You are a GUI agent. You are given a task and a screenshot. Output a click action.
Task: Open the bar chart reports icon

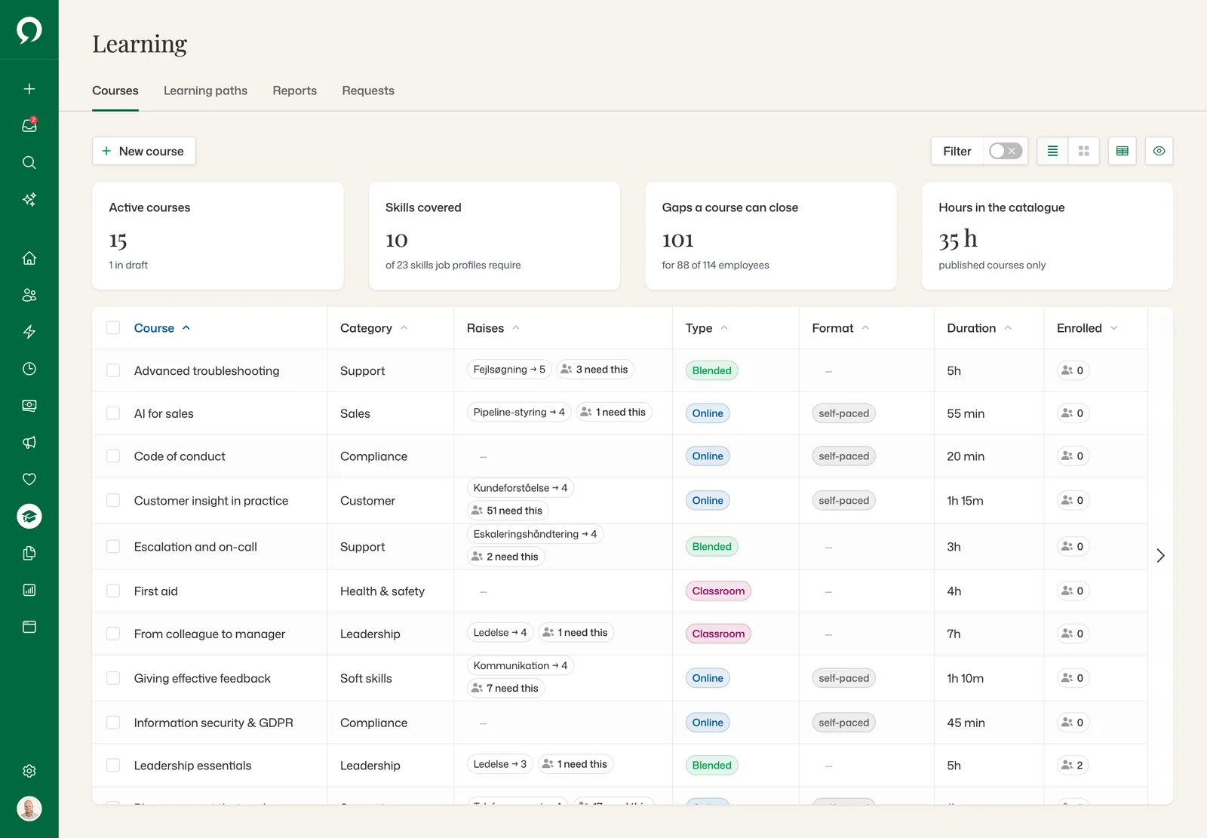coord(29,590)
